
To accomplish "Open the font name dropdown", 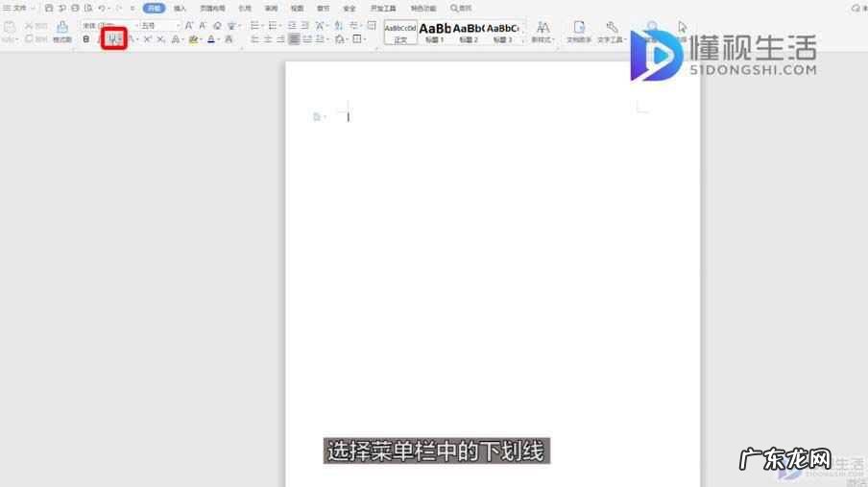I will [x=136, y=26].
